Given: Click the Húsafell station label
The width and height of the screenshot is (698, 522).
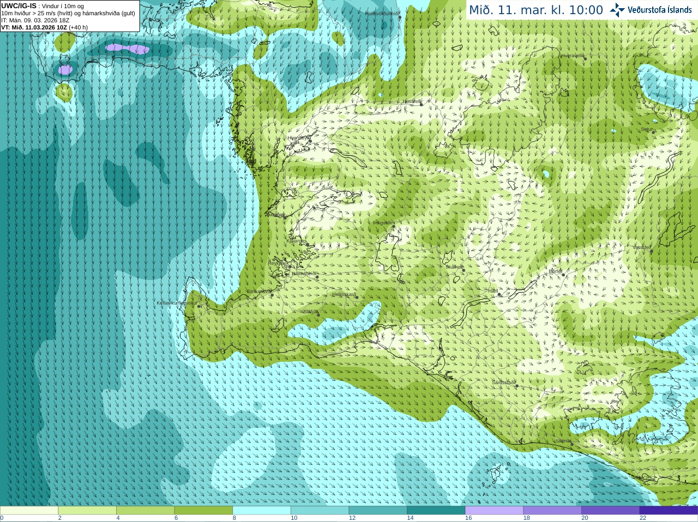Looking at the screenshot, I should [x=411, y=101].
